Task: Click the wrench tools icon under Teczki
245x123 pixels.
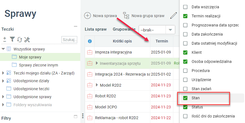Action: click(27, 39)
